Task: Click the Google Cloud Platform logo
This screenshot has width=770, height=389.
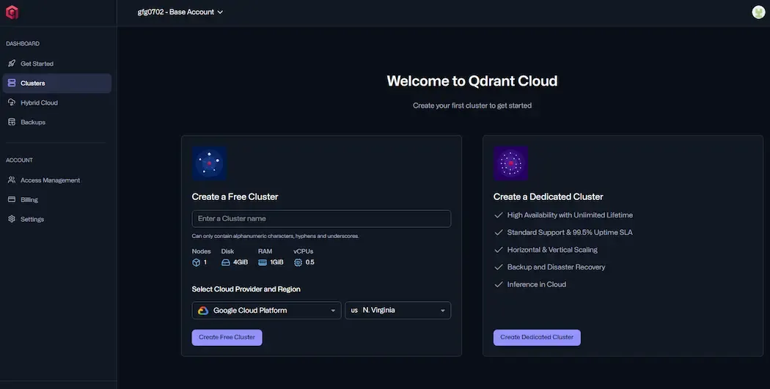Action: point(203,311)
